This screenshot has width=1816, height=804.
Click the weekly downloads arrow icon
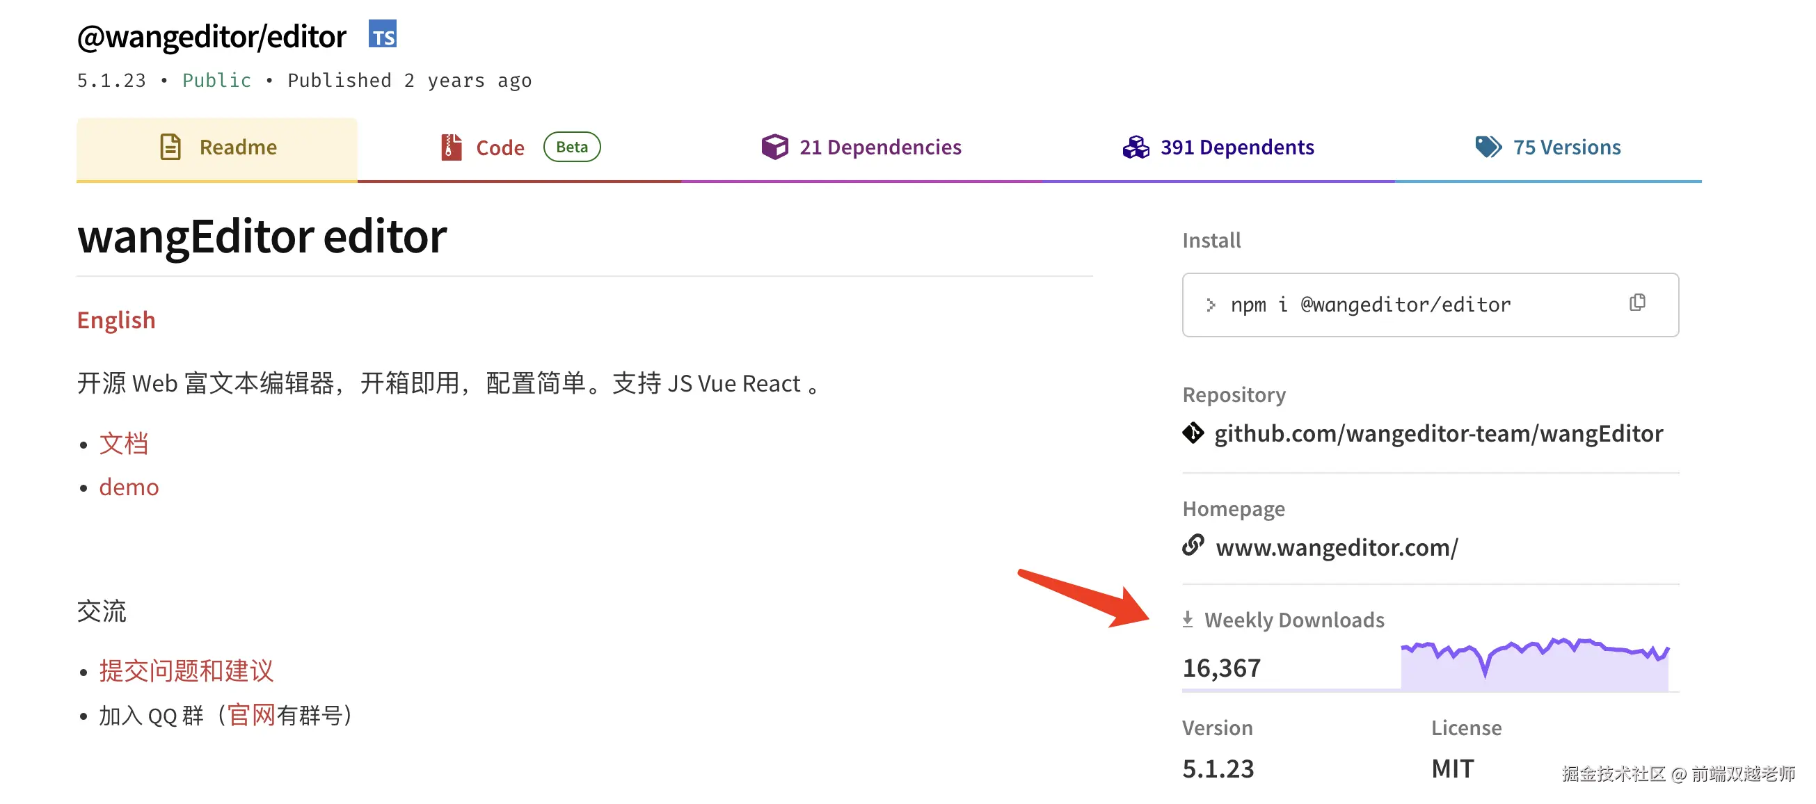coord(1188,620)
